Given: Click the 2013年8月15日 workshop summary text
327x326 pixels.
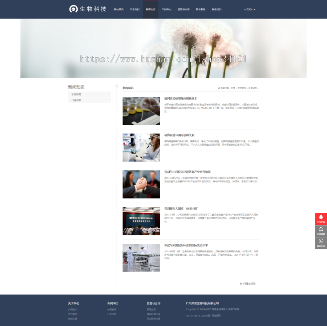Looking at the screenshot, I should pos(211,255).
